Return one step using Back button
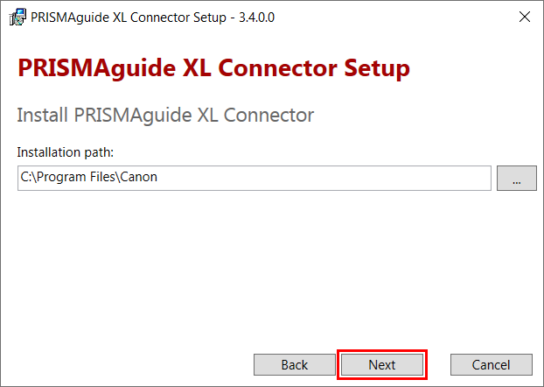Screen dimensions: 544x387 294,365
